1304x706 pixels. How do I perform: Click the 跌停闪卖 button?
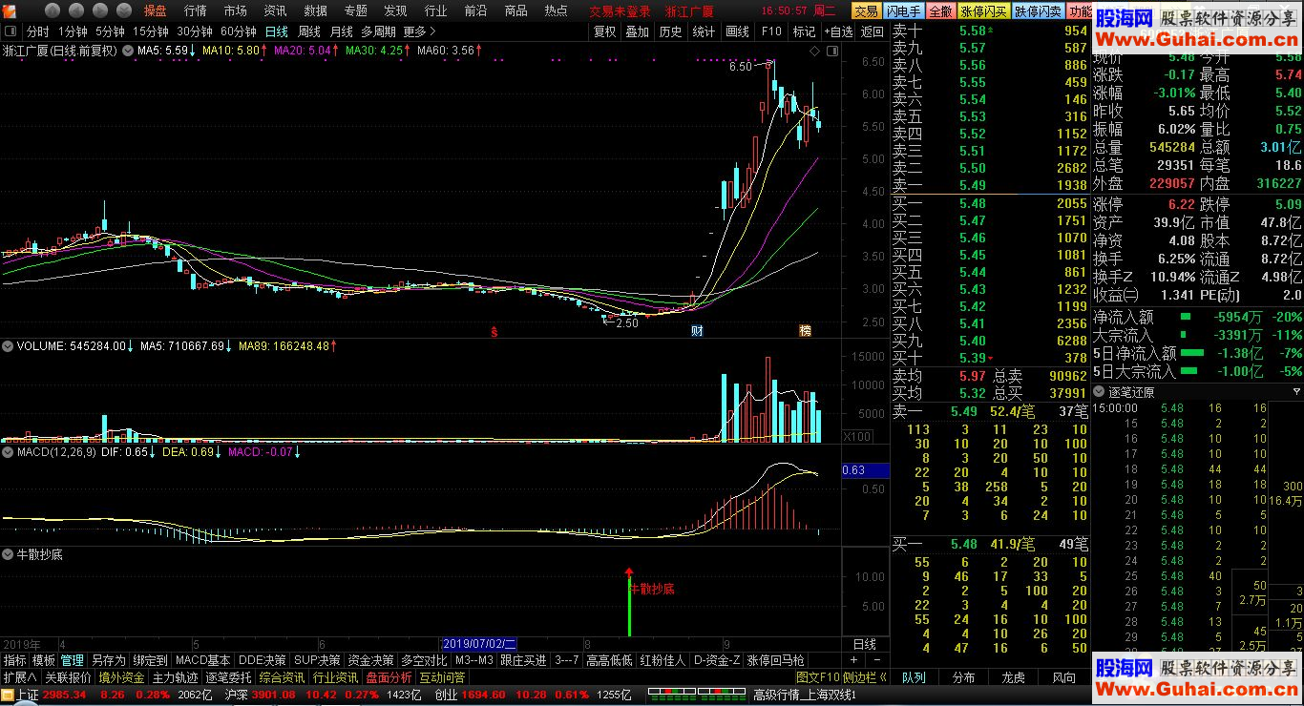click(x=1038, y=11)
